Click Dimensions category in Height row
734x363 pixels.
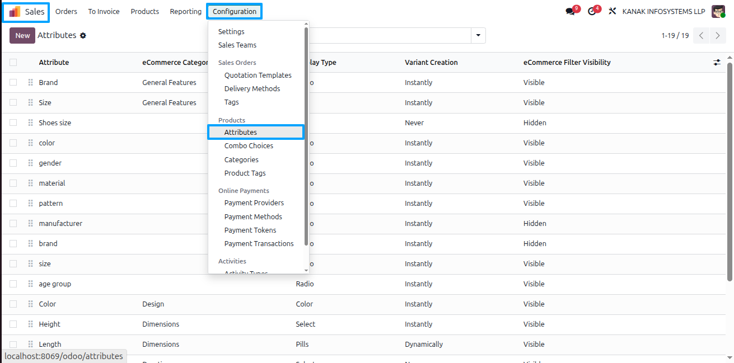(161, 324)
